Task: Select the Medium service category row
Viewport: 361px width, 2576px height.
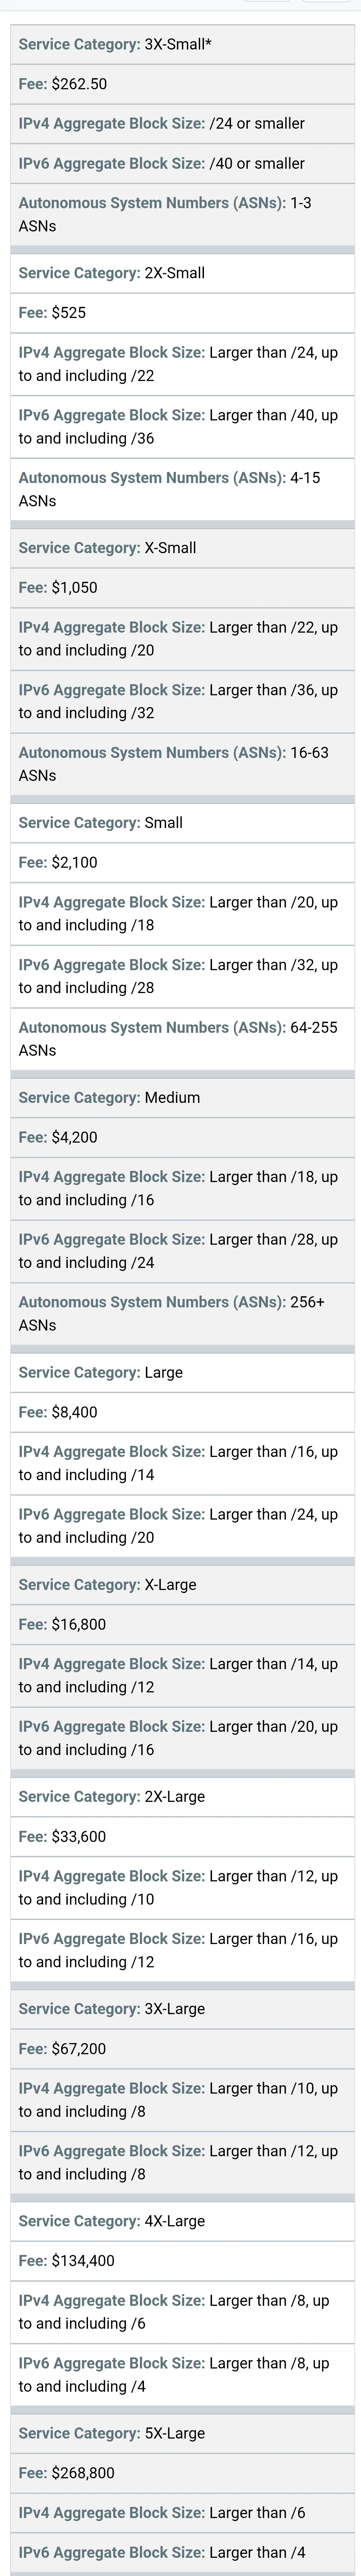Action: point(182,1098)
